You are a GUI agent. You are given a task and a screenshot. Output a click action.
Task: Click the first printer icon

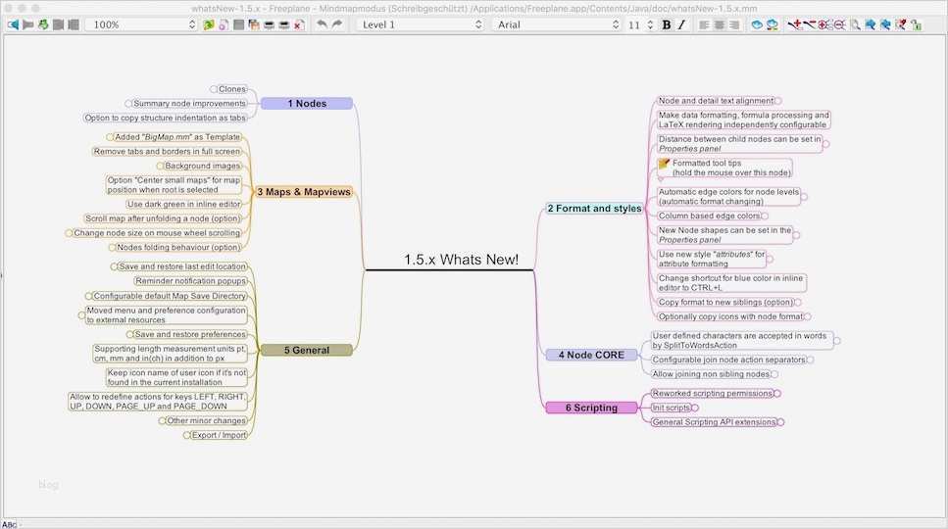click(269, 24)
